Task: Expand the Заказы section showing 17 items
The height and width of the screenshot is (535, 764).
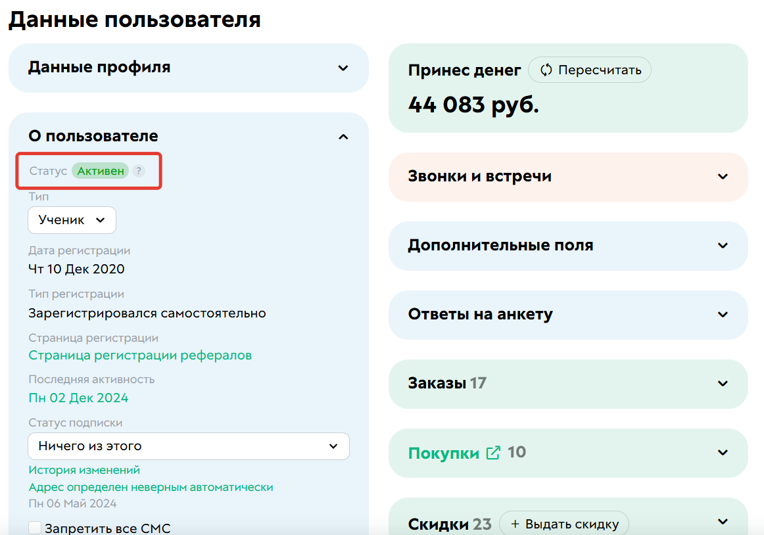Action: click(x=722, y=384)
